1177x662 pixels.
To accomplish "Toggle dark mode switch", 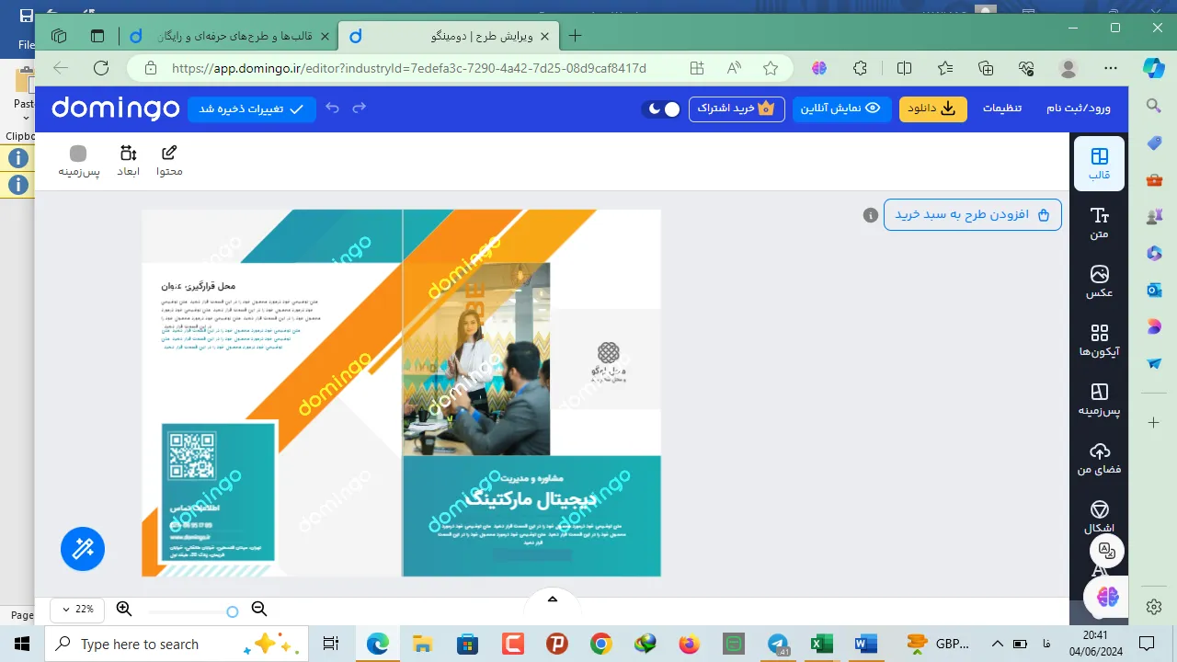I will coord(663,108).
